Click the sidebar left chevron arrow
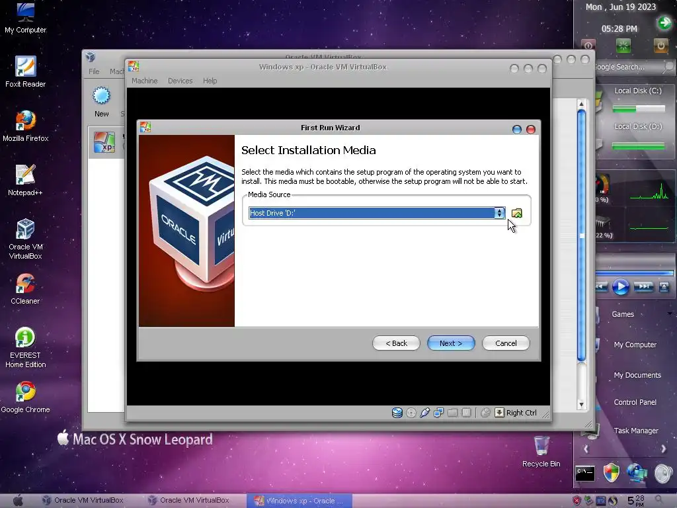Image resolution: width=677 pixels, height=508 pixels. tap(586, 449)
